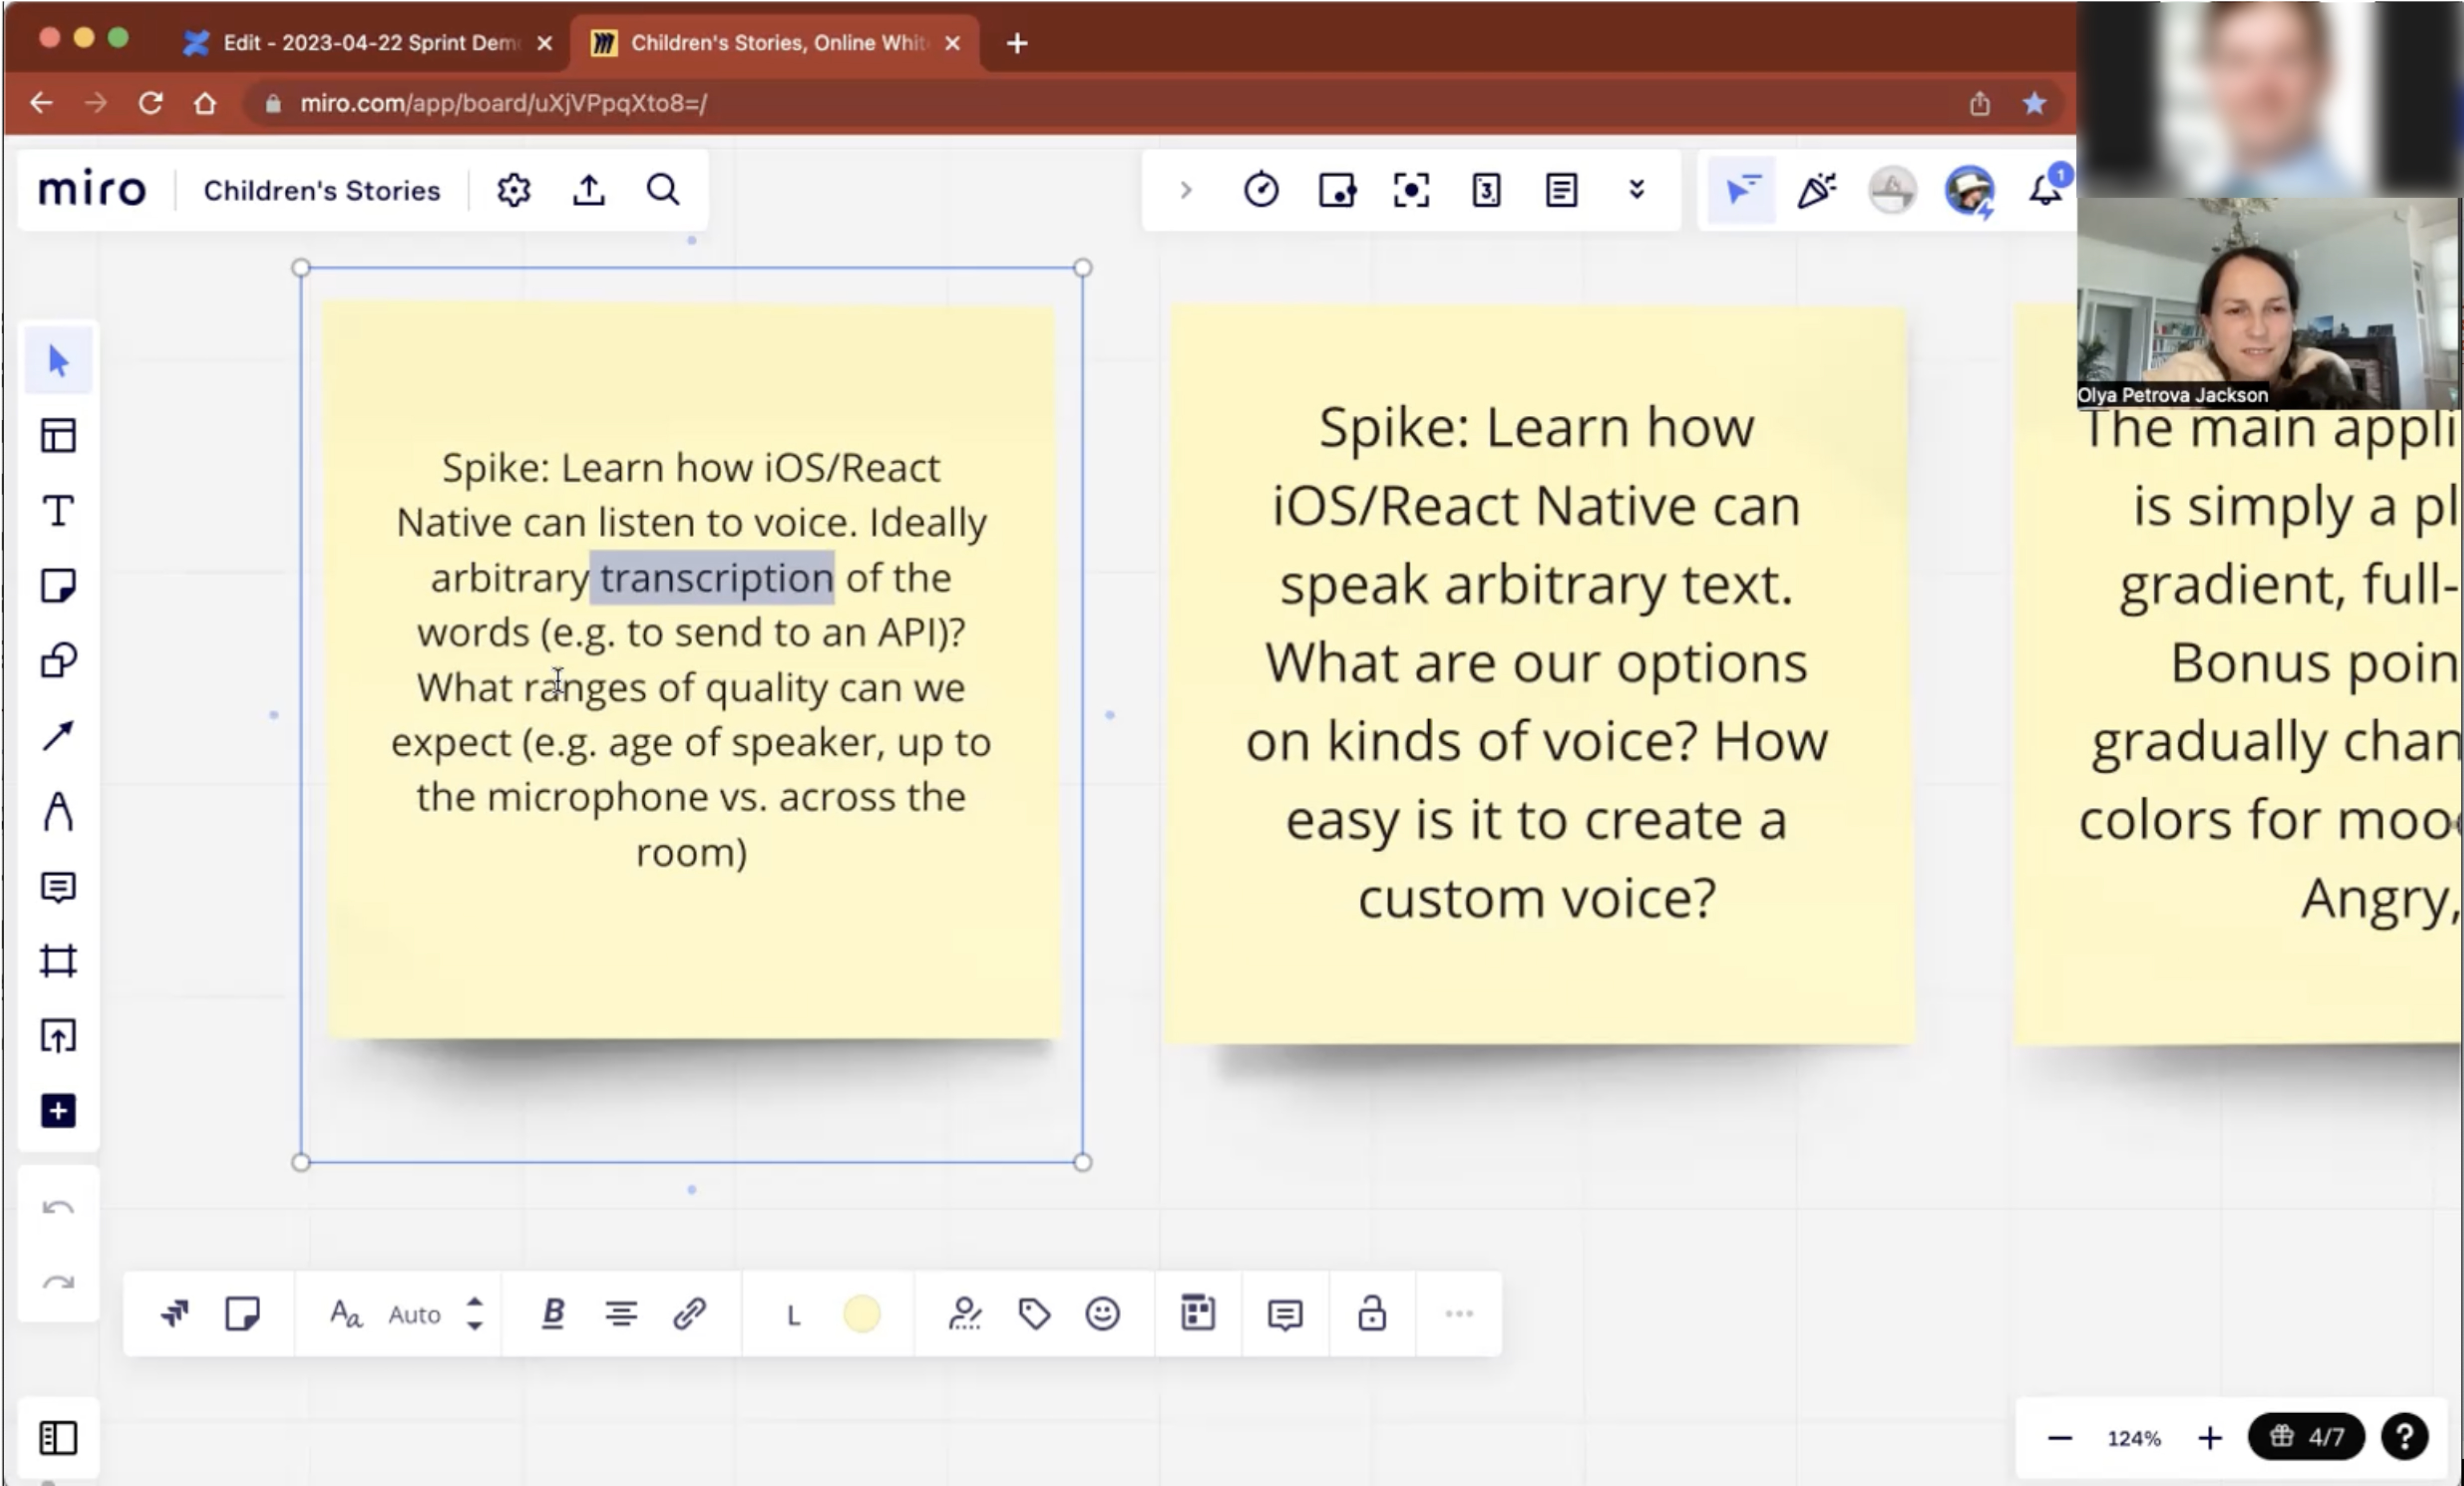Open a new browser tab
This screenshot has width=2464, height=1486.
tap(1017, 43)
